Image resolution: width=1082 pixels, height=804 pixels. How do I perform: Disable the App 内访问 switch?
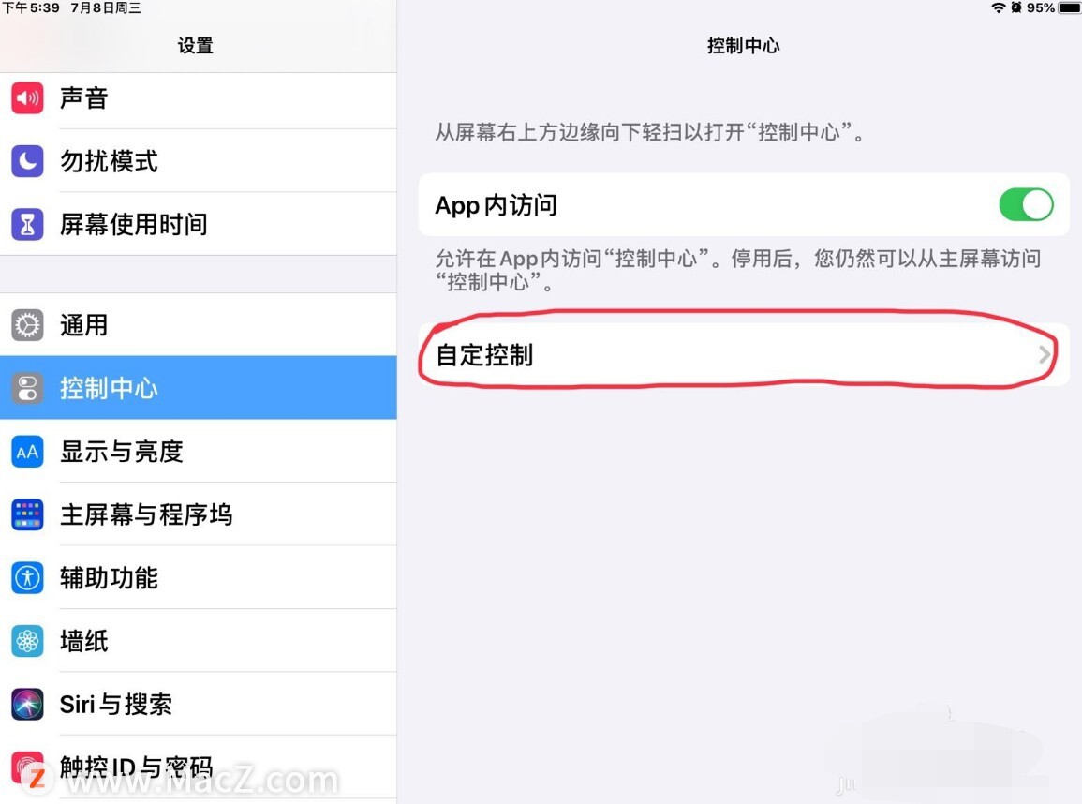(1026, 205)
